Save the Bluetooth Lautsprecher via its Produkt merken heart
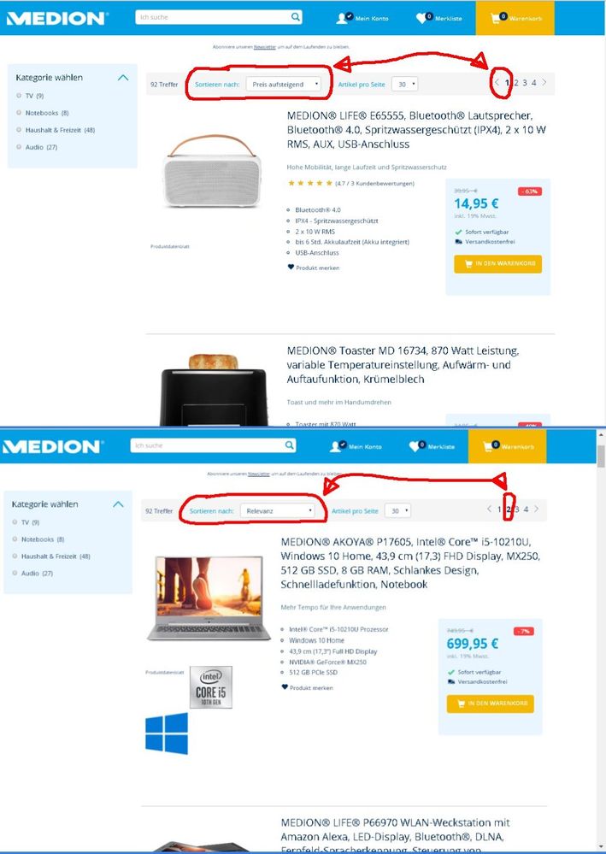 [x=291, y=268]
